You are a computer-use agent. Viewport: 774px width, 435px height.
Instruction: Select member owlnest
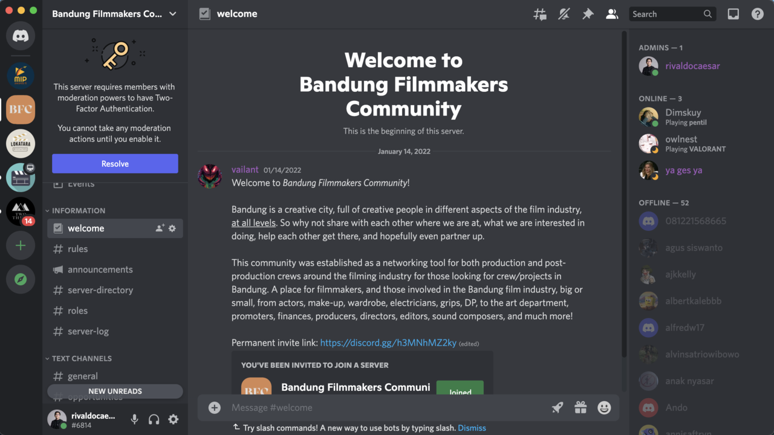pos(700,144)
